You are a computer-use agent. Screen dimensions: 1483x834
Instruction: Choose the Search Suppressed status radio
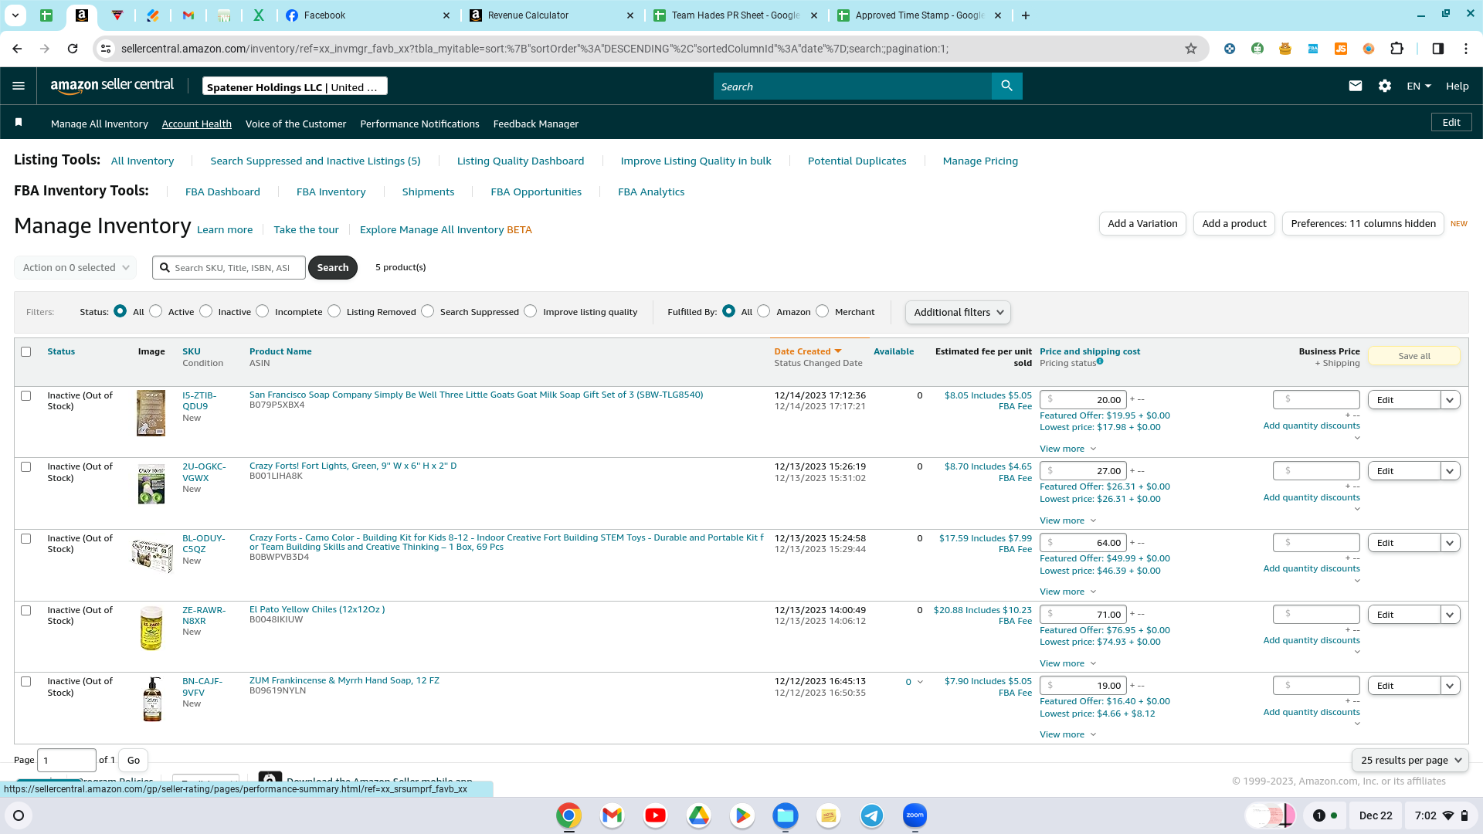coord(428,311)
